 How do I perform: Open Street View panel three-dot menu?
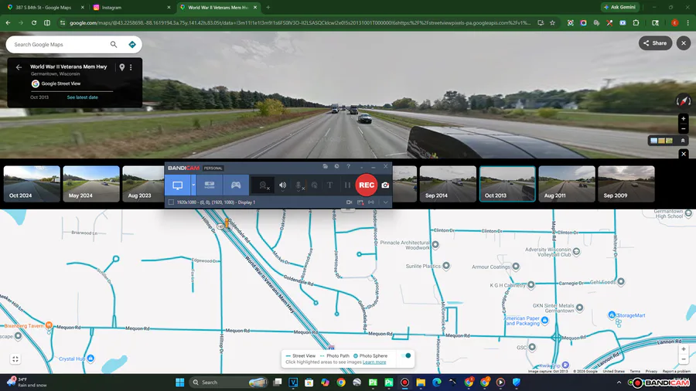(x=131, y=67)
